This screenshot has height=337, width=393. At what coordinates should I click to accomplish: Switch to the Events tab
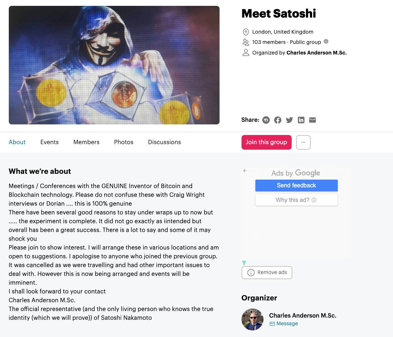tap(49, 142)
